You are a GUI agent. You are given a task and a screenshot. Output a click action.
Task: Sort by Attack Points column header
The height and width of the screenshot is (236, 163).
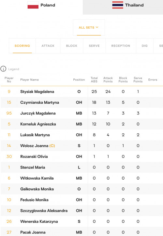pyautogui.click(x=108, y=80)
